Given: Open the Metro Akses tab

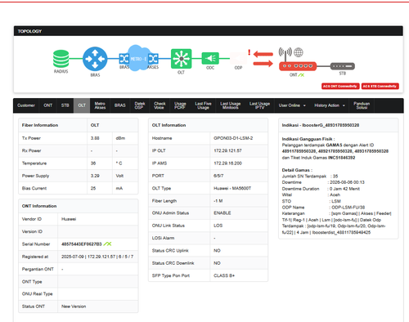Looking at the screenshot, I should (100, 105).
